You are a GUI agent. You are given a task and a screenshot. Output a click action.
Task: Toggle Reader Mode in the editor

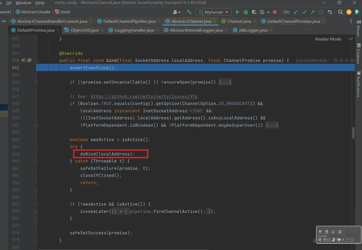click(x=328, y=39)
